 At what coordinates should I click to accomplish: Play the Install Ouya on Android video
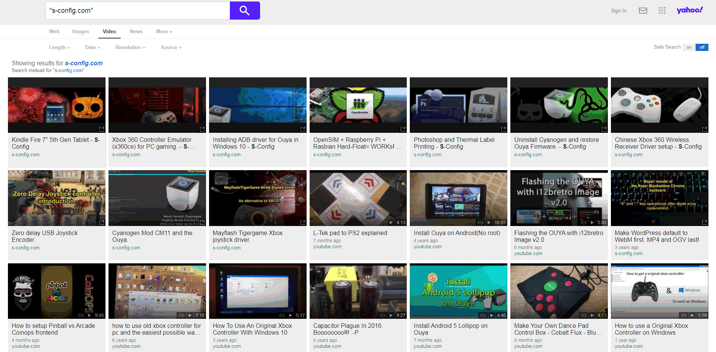(x=489, y=223)
